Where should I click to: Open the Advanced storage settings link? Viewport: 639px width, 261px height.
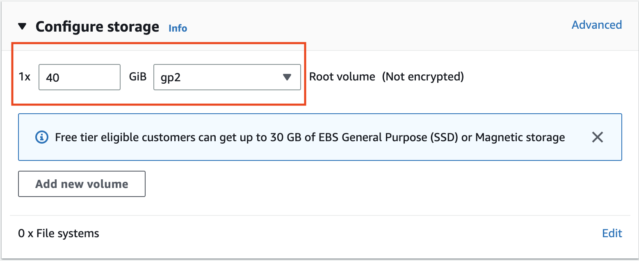pos(596,25)
